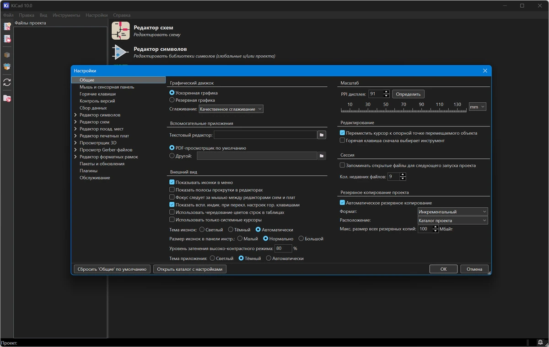Click the Отмена button
The width and height of the screenshot is (549, 347).
click(474, 269)
